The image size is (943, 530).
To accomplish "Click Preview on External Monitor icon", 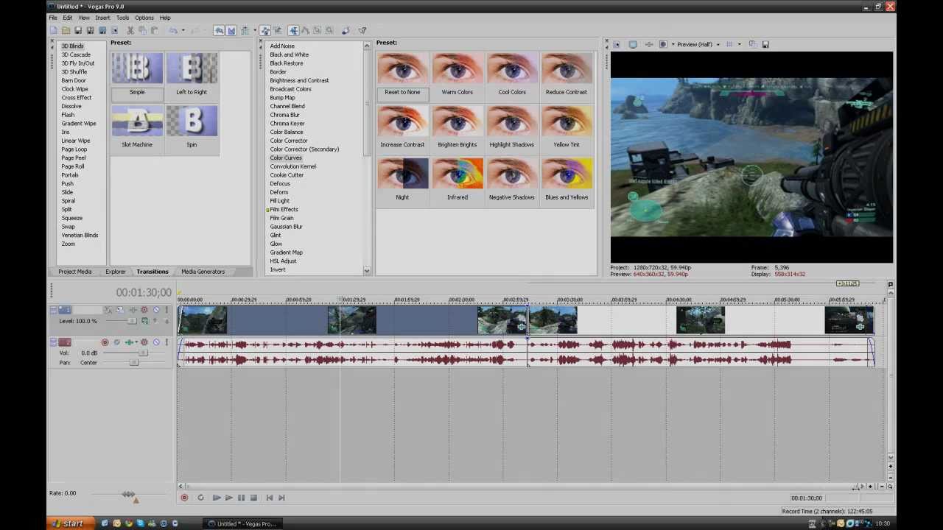I will click(633, 44).
